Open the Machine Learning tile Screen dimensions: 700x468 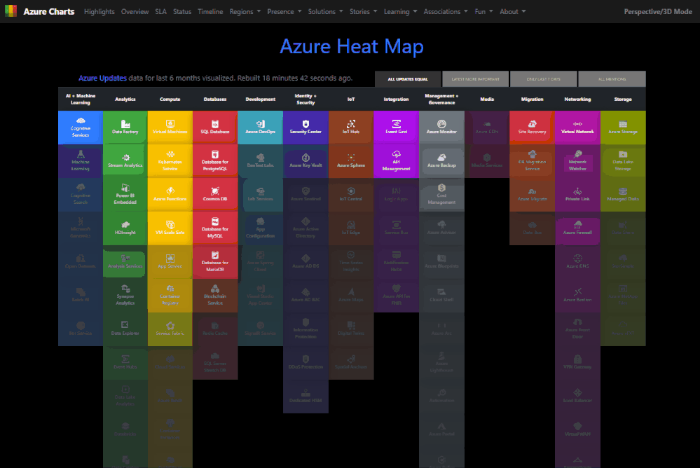[x=81, y=161]
